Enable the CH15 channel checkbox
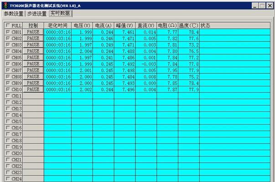 click(x=8, y=121)
